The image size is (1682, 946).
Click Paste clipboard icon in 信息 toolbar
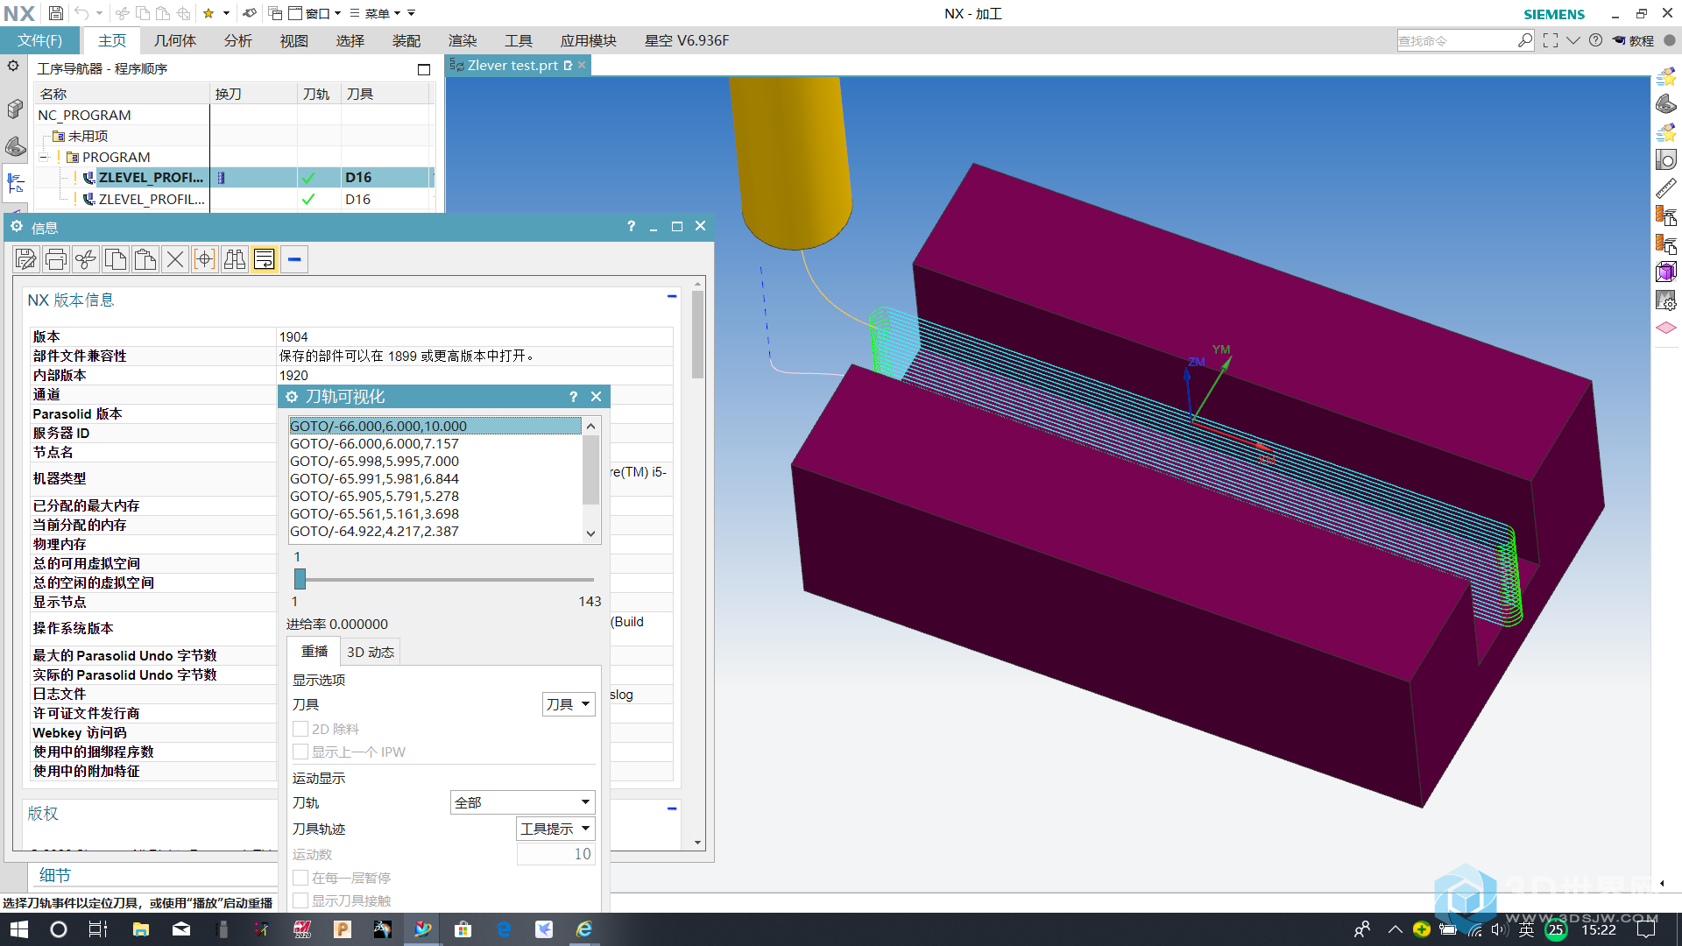tap(145, 259)
